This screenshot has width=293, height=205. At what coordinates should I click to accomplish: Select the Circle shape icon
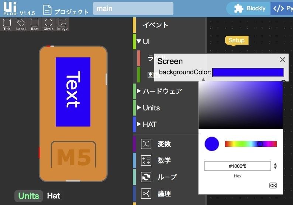(48, 24)
